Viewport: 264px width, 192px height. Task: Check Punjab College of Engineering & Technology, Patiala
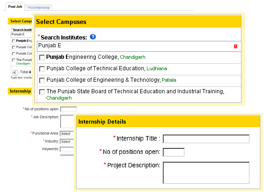point(42,80)
